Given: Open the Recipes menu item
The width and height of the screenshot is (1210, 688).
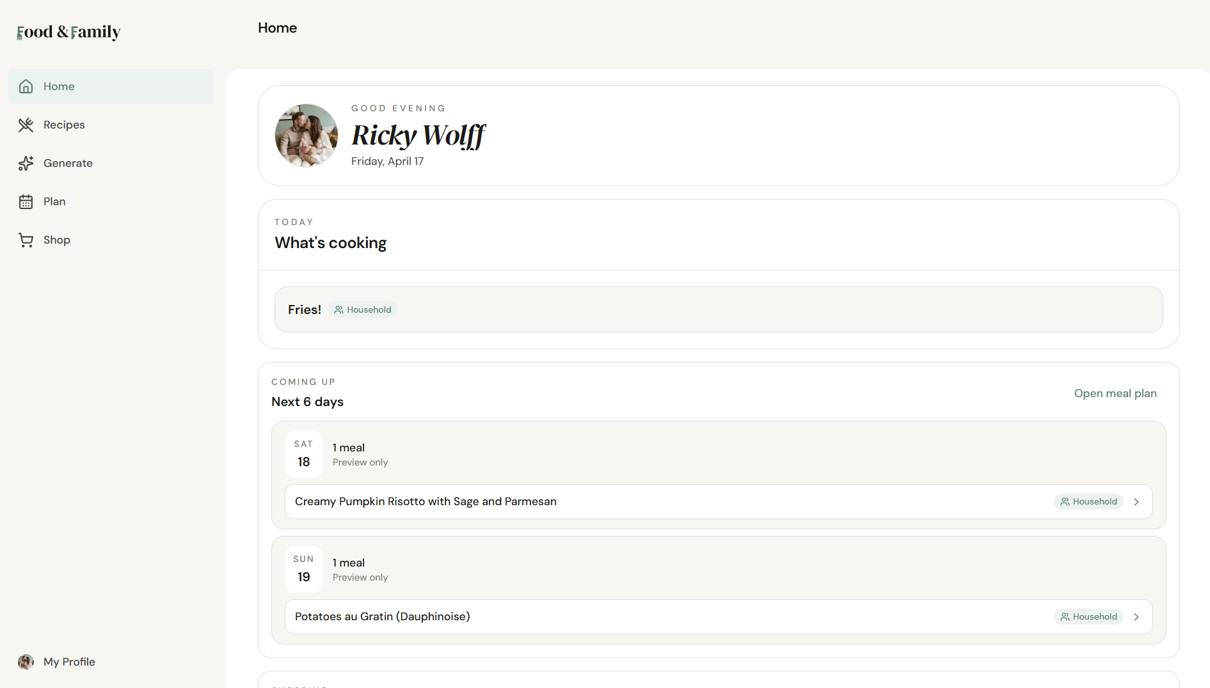Looking at the screenshot, I should 64,125.
